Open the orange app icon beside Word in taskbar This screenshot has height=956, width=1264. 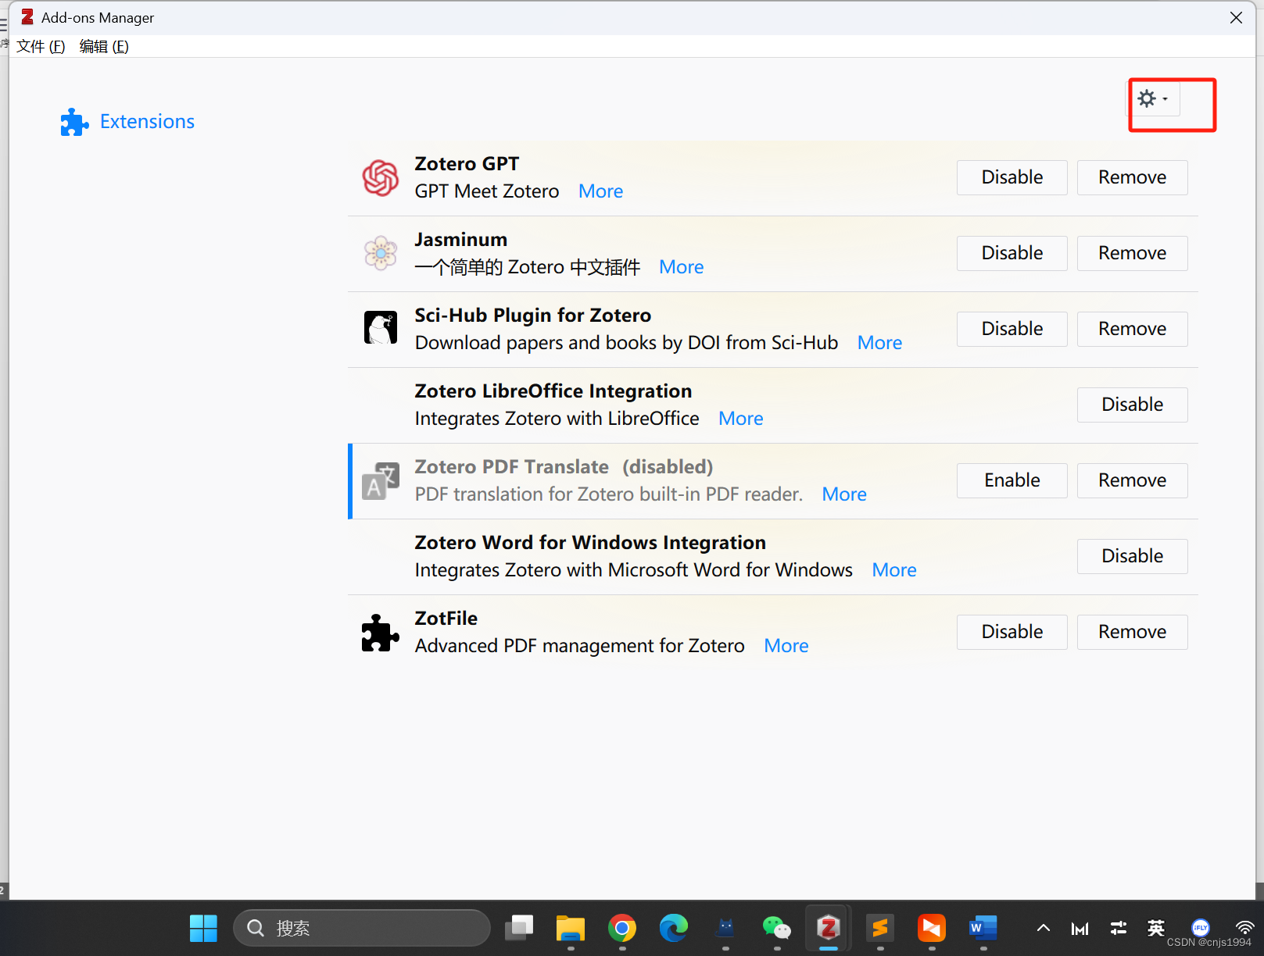[x=932, y=928]
